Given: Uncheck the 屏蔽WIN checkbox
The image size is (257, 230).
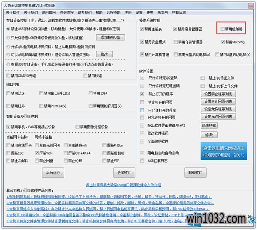Looking at the screenshot, I should (x=36, y=153).
